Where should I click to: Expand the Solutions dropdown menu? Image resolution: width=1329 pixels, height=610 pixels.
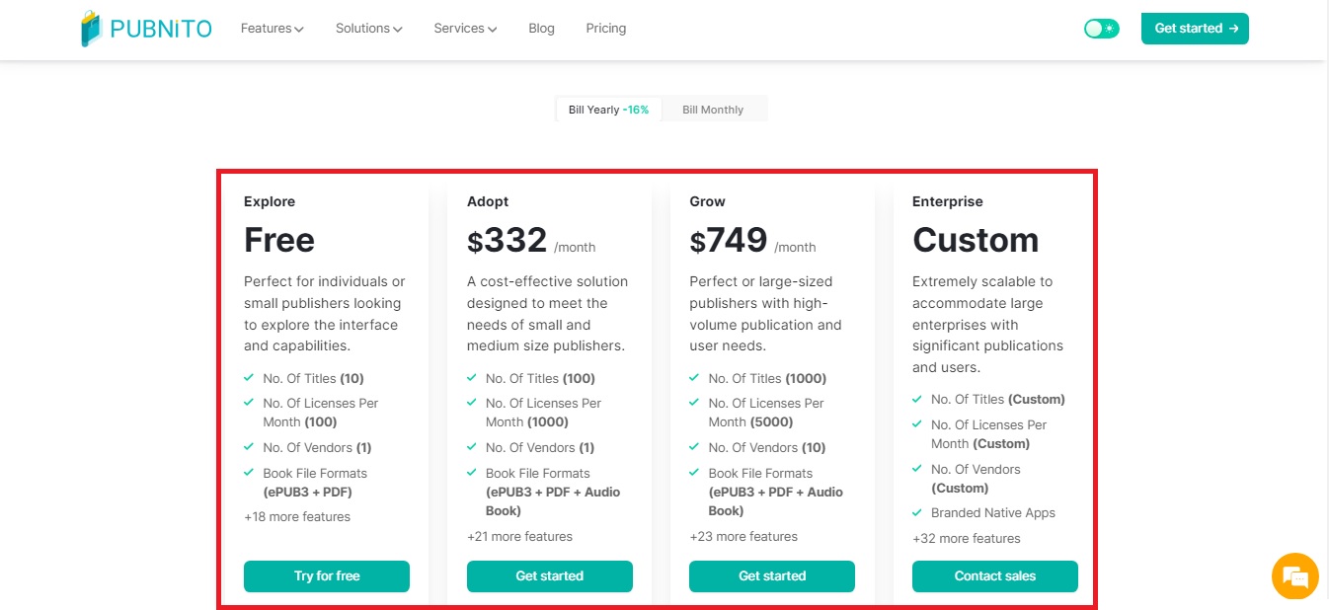point(368,29)
